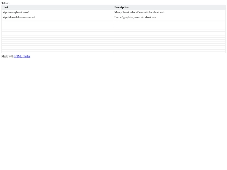This screenshot has width=227, height=170.
Task: Click the 'Made with' text
Action: (8, 56)
